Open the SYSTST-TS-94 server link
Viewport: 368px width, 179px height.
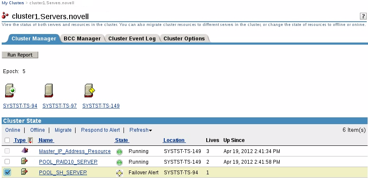[20, 106]
